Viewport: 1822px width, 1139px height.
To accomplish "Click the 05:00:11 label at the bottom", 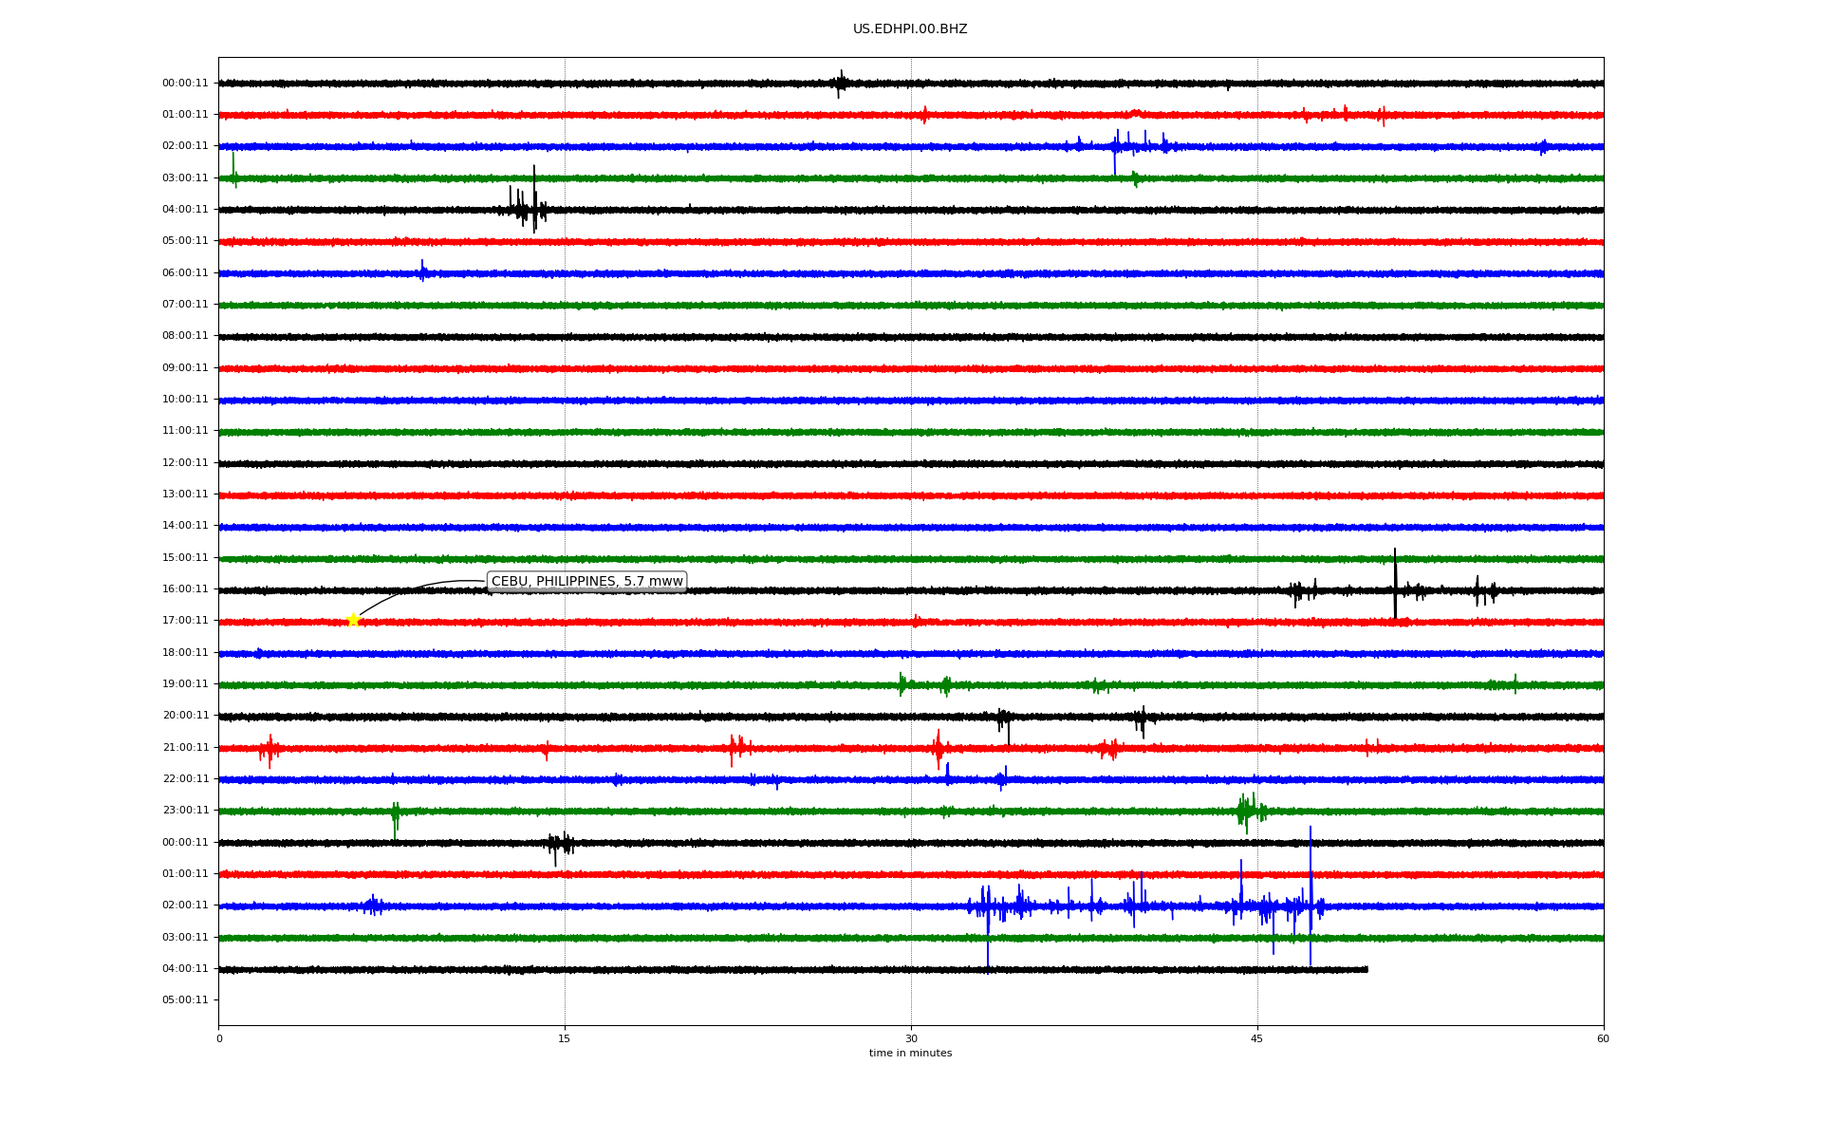I will pyautogui.click(x=185, y=1000).
